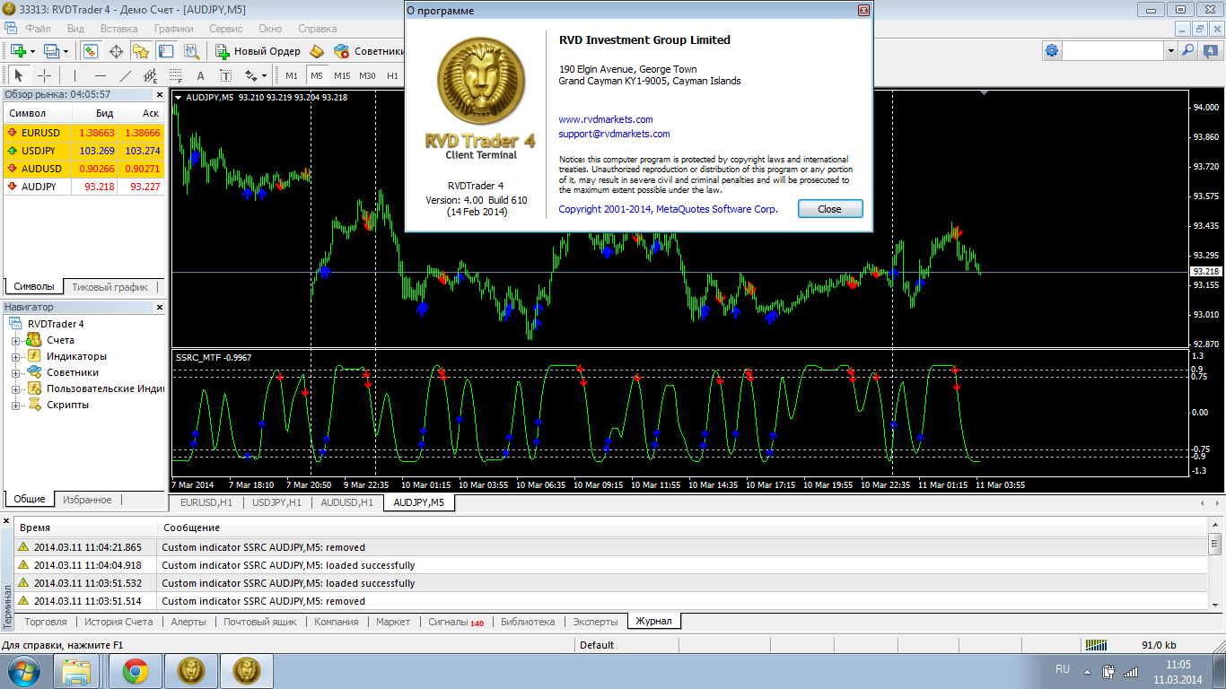Close the Navigator panel
1226x689 pixels.
point(161,307)
